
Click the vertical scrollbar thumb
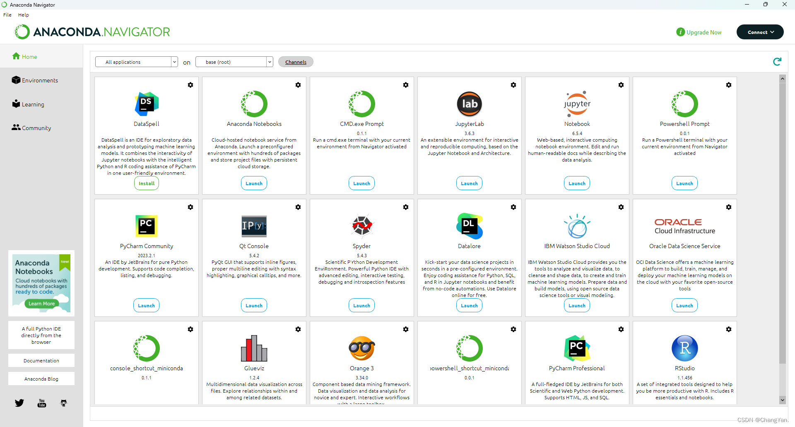coord(783,223)
